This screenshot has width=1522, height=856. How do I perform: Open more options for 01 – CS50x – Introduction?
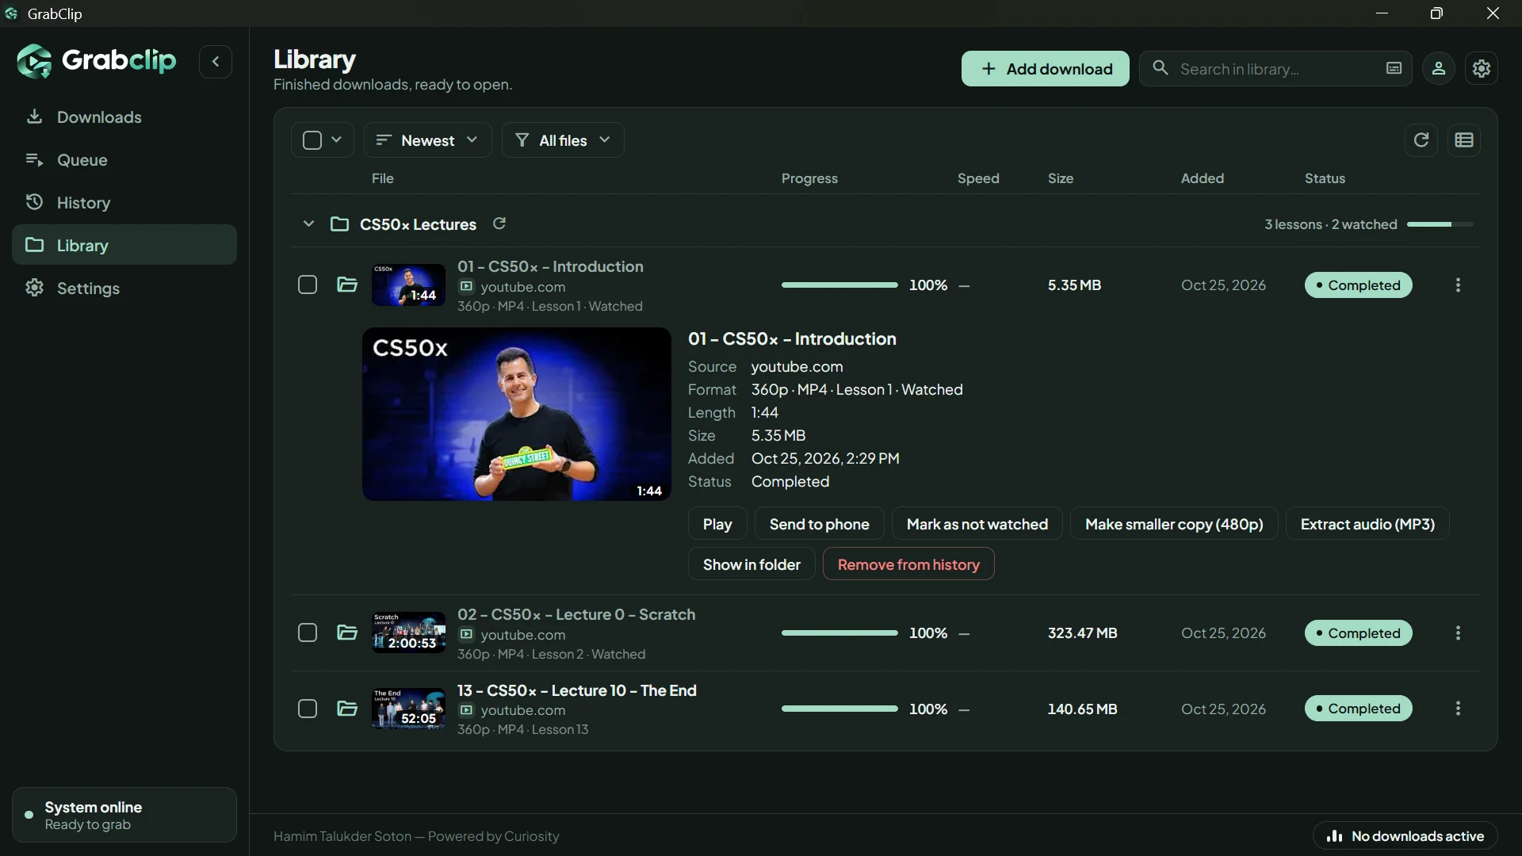coord(1458,285)
